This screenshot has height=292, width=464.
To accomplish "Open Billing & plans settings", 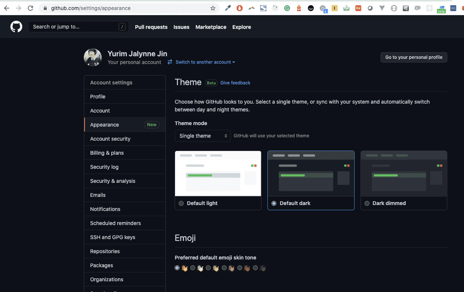I will click(125, 153).
